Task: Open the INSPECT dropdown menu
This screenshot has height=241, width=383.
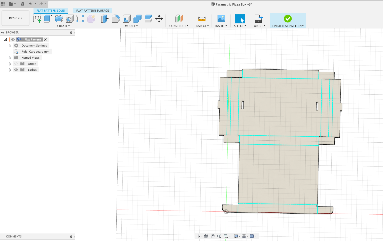Action: (202, 26)
